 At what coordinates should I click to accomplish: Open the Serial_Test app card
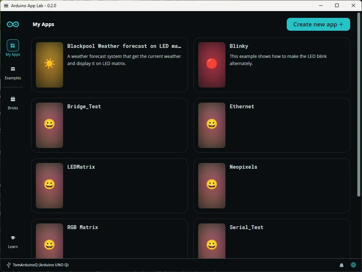272,239
